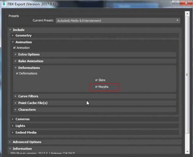Uncheck the Skins checkbox
The width and height of the screenshot is (193, 157).
pyautogui.click(x=96, y=80)
